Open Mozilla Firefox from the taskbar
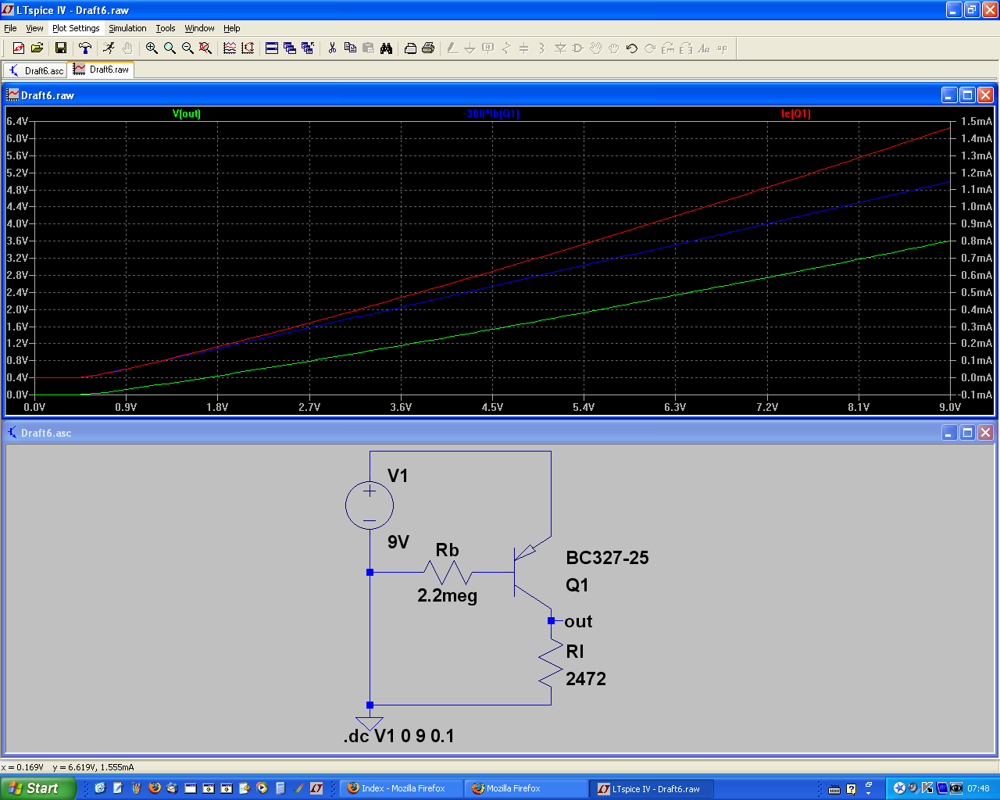Screen dimensions: 1000x800 pyautogui.click(x=526, y=787)
